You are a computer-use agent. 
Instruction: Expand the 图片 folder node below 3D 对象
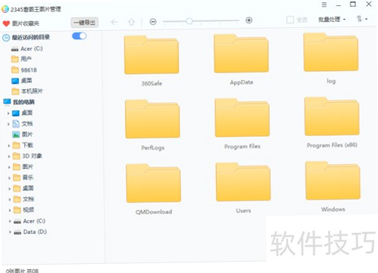click(9, 167)
